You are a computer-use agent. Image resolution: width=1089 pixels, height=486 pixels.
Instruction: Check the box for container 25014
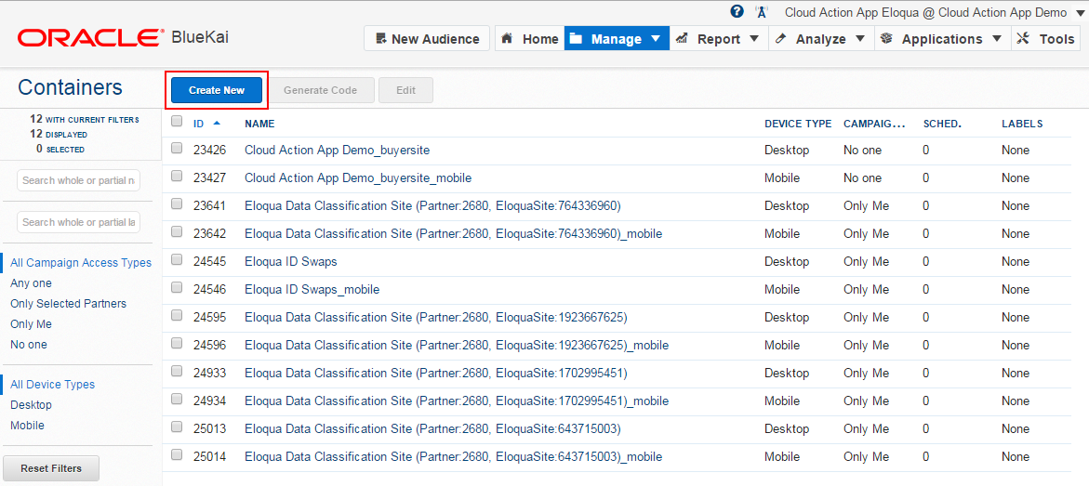click(177, 454)
